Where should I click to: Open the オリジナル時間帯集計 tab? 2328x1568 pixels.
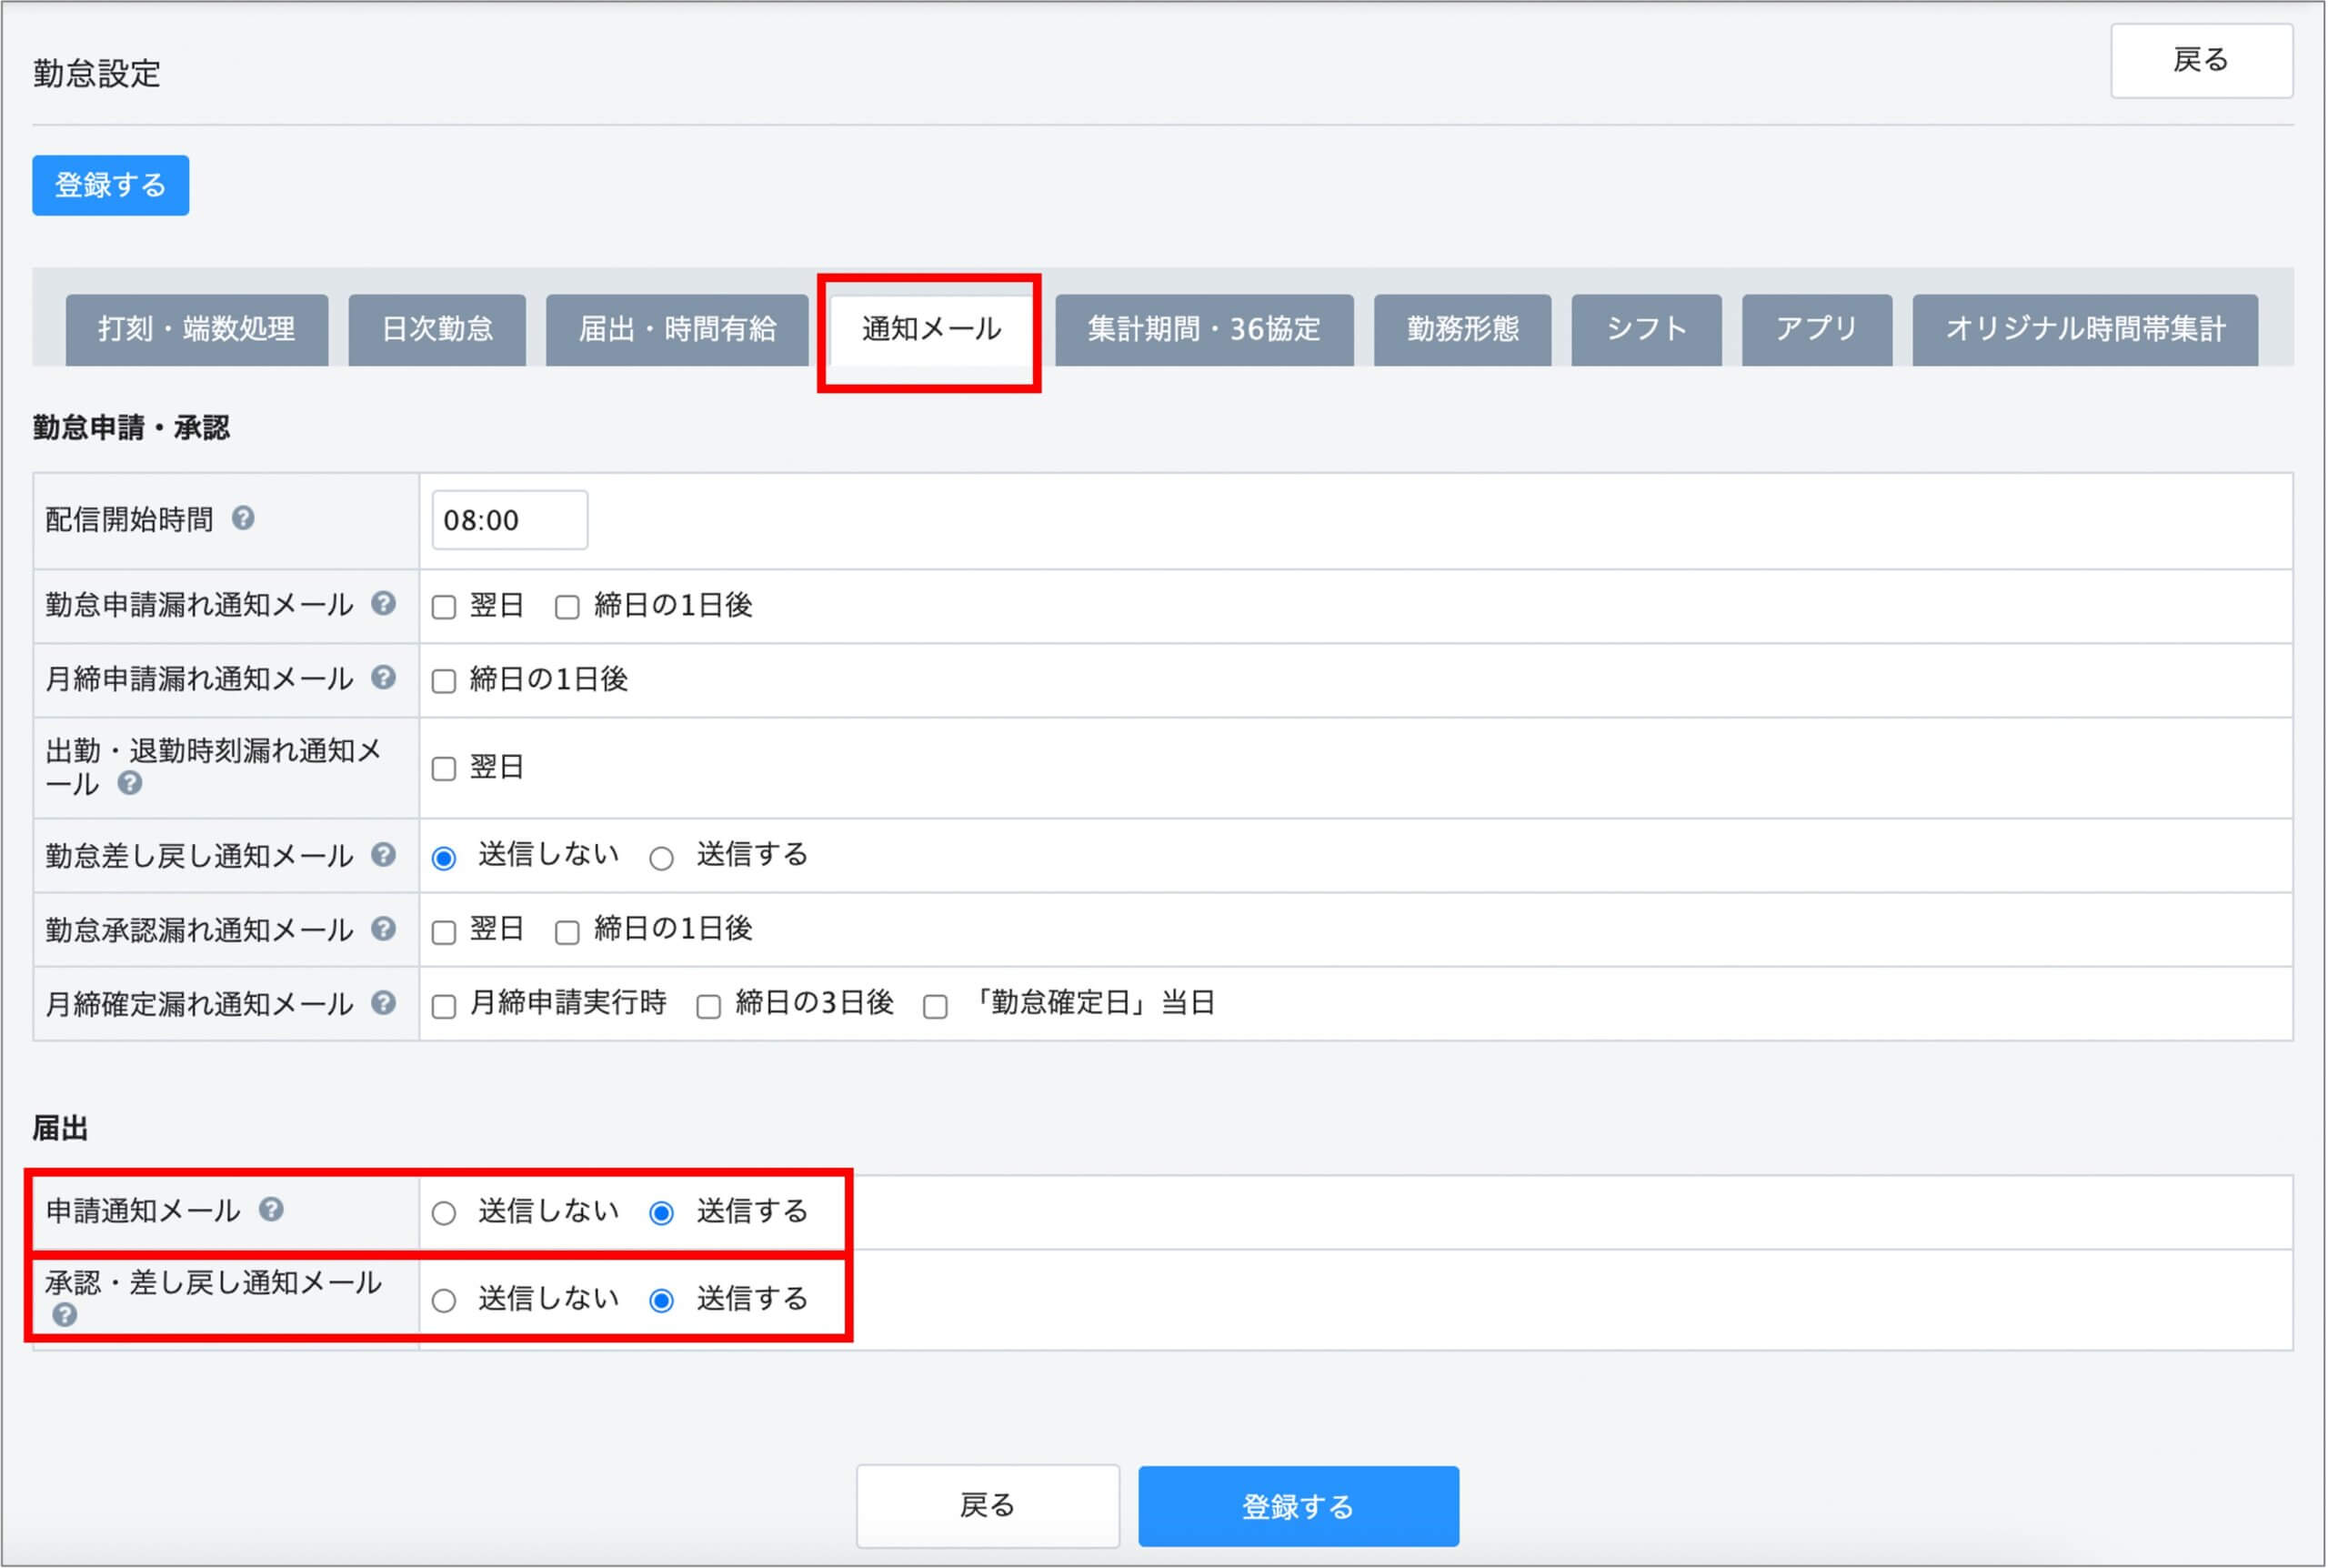click(x=2084, y=329)
